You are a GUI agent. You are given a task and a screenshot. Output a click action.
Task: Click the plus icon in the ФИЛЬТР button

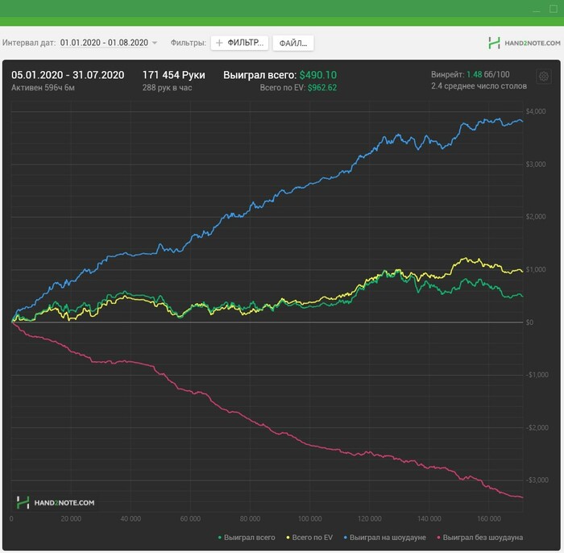click(219, 43)
